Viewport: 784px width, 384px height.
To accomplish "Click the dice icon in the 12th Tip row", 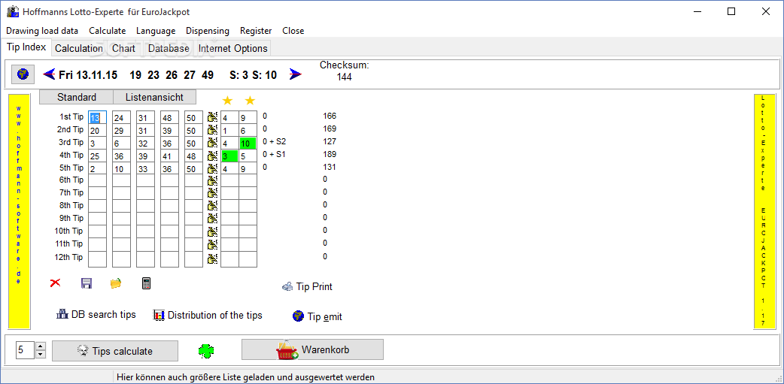I will pyautogui.click(x=212, y=259).
